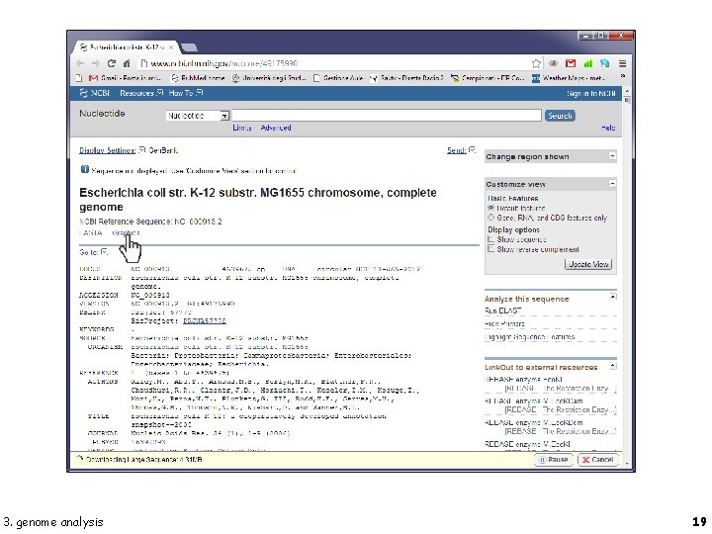712x534 pixels.
Task: Reload the page with the refresh icon
Action: 111,63
